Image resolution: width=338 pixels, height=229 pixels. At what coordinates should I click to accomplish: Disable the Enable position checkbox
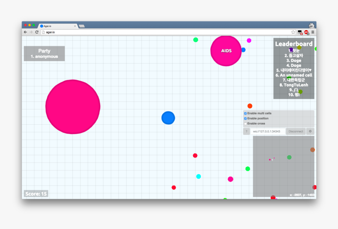click(x=245, y=118)
